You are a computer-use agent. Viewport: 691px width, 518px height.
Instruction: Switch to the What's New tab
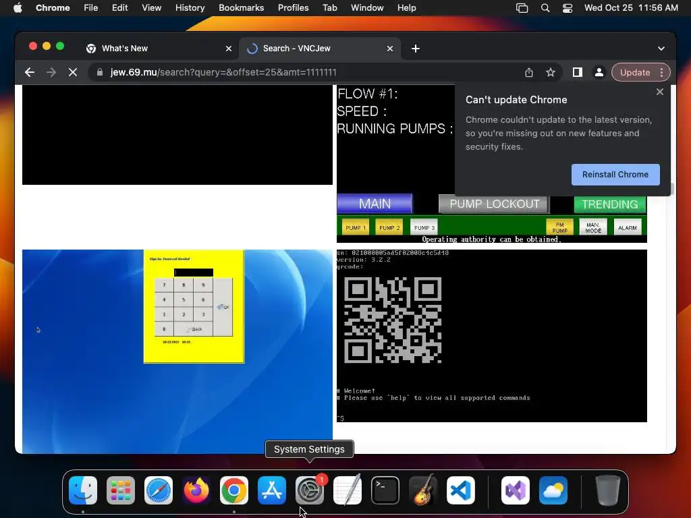[x=159, y=49]
